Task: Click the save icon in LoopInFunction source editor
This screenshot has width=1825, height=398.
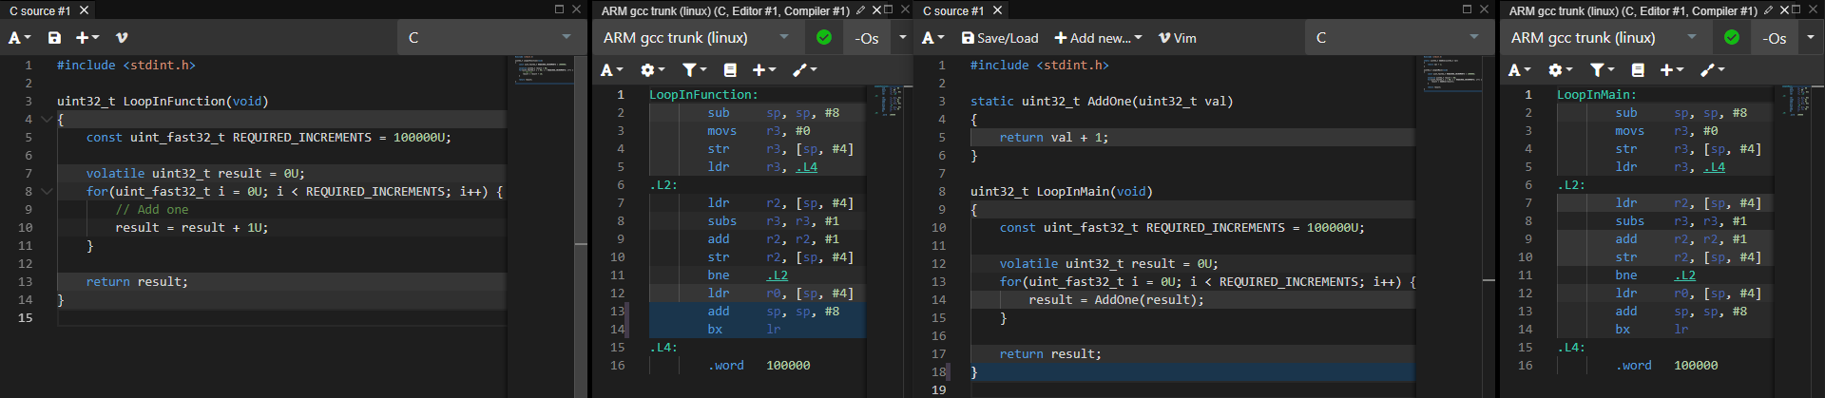Action: point(54,38)
